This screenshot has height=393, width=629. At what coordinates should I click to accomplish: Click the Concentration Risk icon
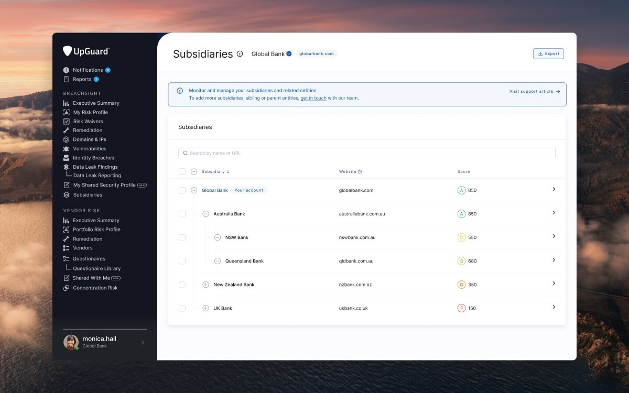tap(66, 288)
